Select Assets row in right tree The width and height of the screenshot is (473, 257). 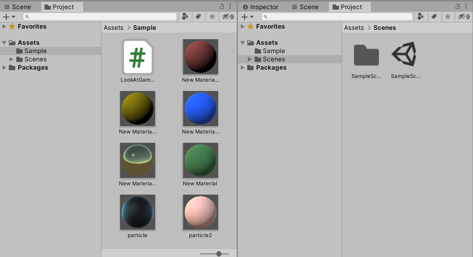click(290, 43)
